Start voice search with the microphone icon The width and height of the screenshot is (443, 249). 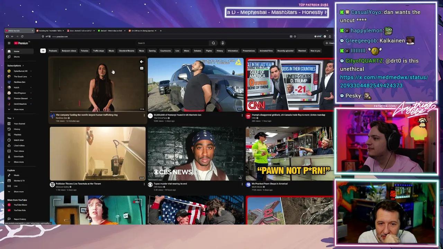click(223, 43)
